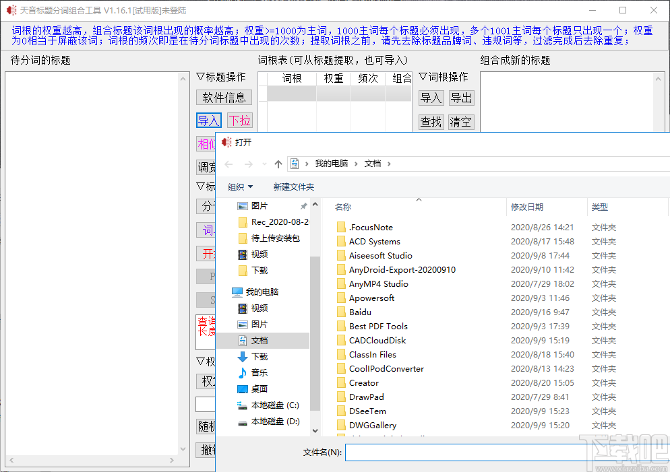Expand the chevron after 文档 in the breadcrumb

[x=389, y=164]
